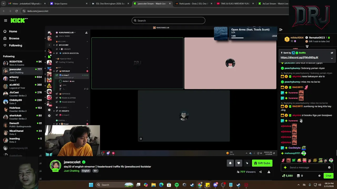The height and width of the screenshot is (189, 337).
Task: Open chat settings gear
Action: 319,176
